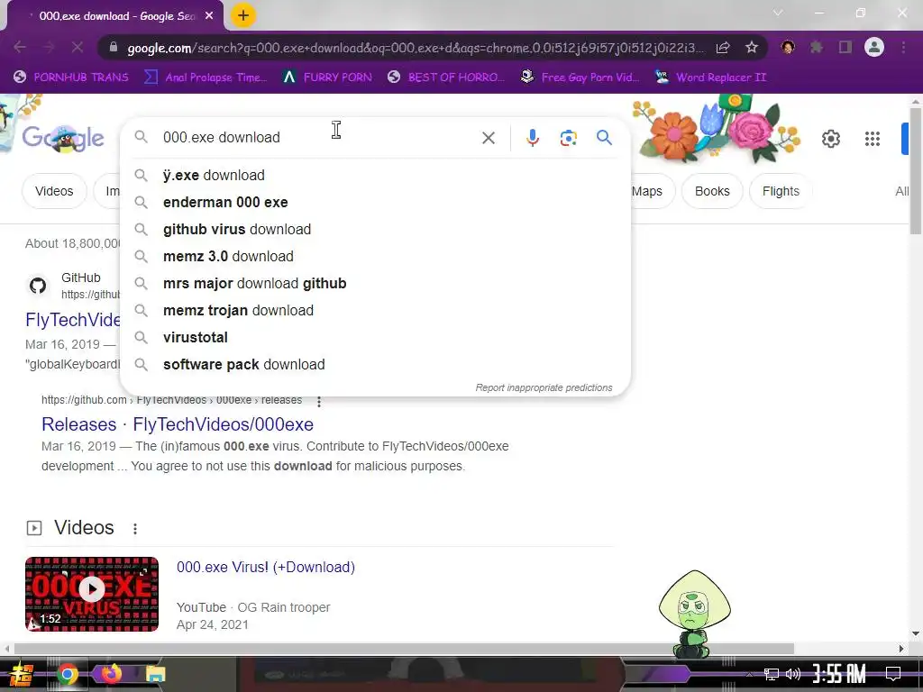Open the notification center icon
This screenshot has height=692, width=923.
[893, 673]
